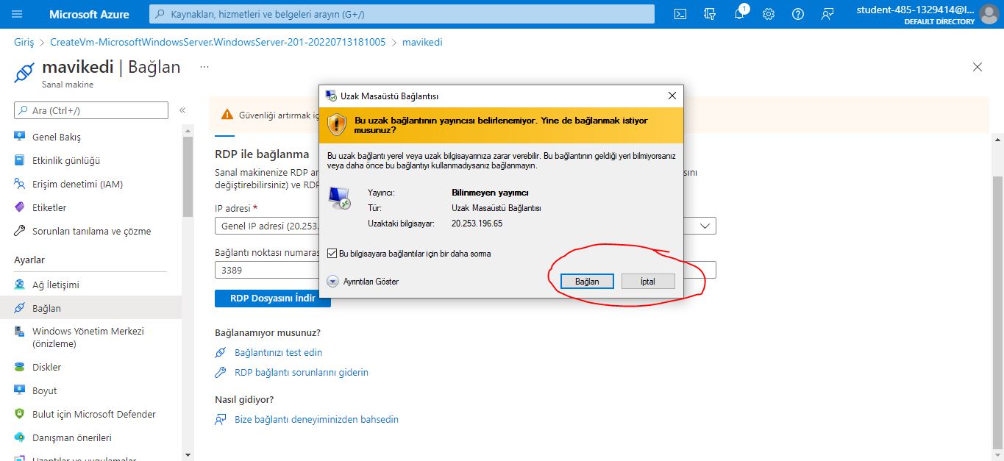This screenshot has width=1004, height=461.
Task: Select Bağlan in the sidebar
Action: point(90,308)
